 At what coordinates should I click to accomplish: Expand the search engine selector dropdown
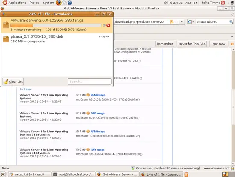tap(191, 22)
